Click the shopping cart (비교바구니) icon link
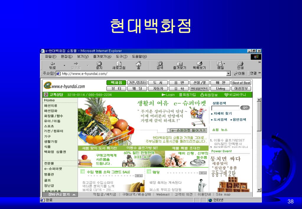302x209 pixels. pos(235,95)
